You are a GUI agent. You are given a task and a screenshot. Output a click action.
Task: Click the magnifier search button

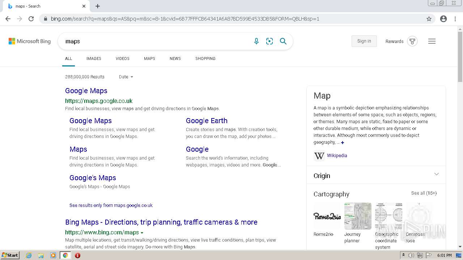click(x=283, y=41)
